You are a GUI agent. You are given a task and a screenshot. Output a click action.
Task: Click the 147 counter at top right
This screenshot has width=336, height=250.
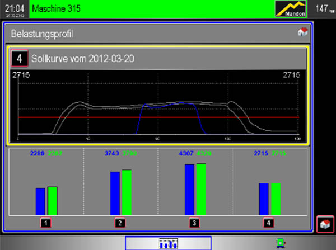pyautogui.click(x=323, y=9)
